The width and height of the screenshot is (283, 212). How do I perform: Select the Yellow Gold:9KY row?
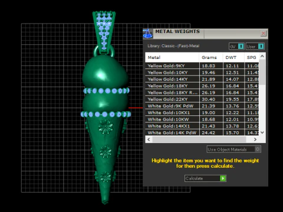pos(202,66)
